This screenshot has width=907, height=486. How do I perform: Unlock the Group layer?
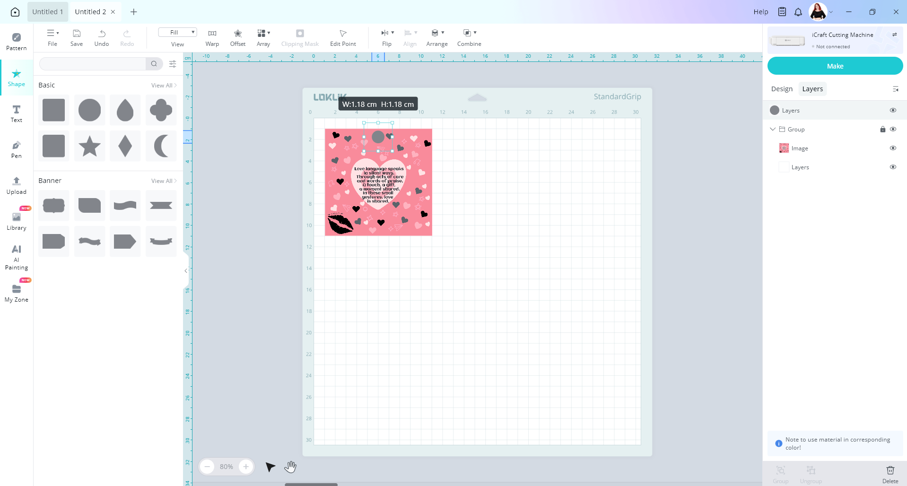[x=882, y=129]
